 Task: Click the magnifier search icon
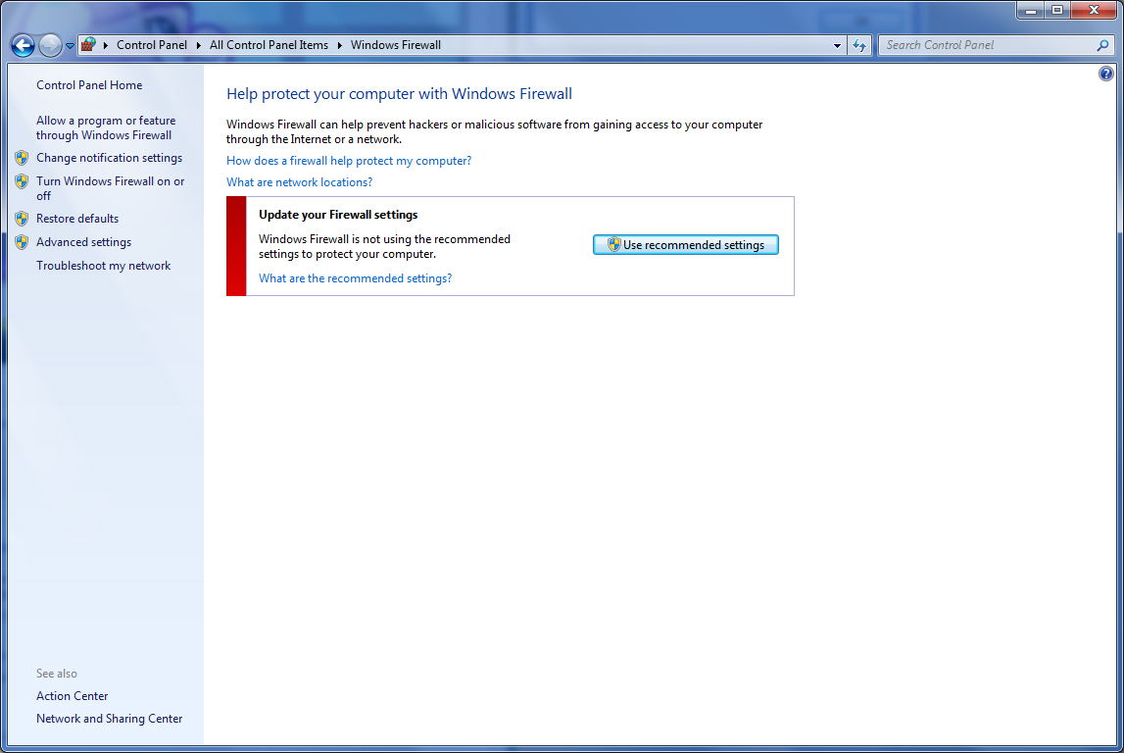click(x=1102, y=45)
